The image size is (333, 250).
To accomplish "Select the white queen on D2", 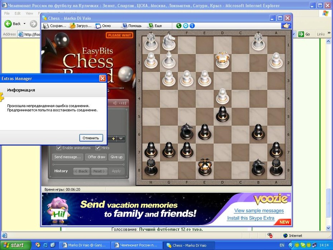I will (222, 60).
